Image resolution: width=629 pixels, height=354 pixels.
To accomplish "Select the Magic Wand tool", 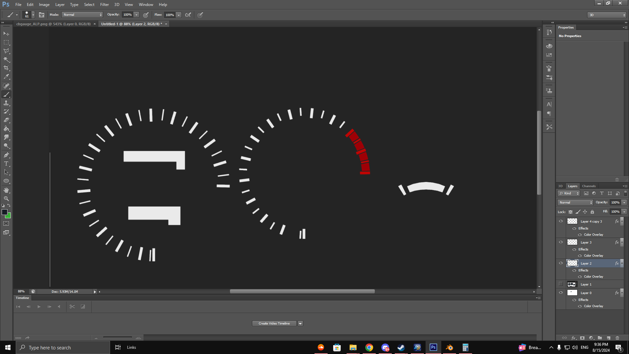I will coord(6,59).
